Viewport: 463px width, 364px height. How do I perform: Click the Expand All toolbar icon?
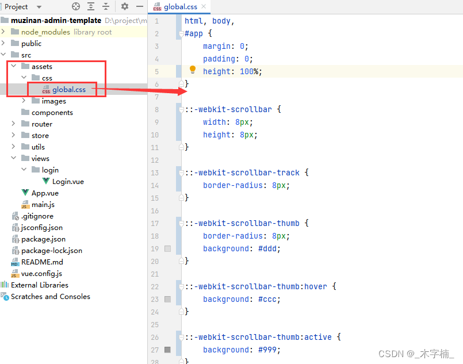click(x=91, y=6)
